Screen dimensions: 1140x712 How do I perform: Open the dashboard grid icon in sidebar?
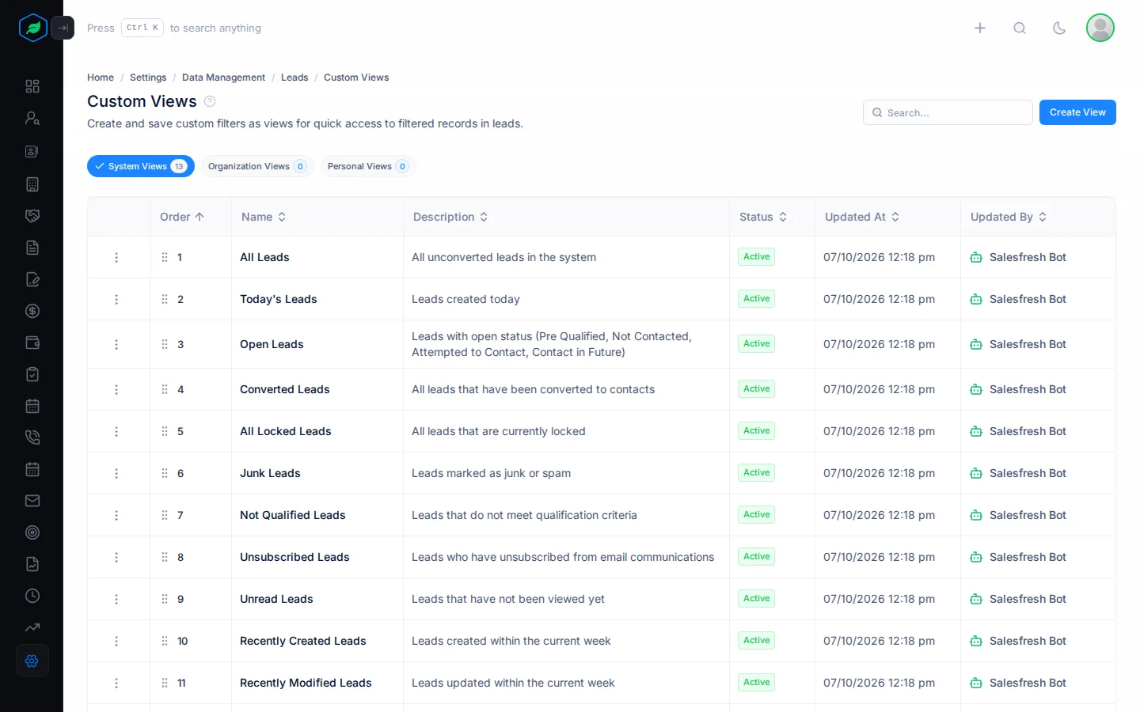pos(32,86)
